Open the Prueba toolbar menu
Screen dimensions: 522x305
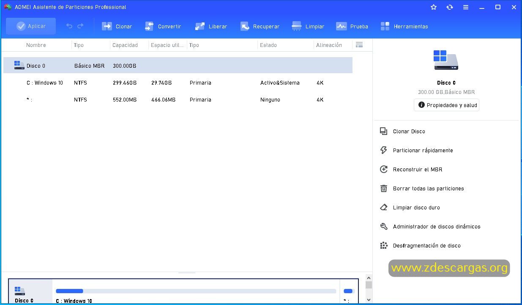click(352, 26)
